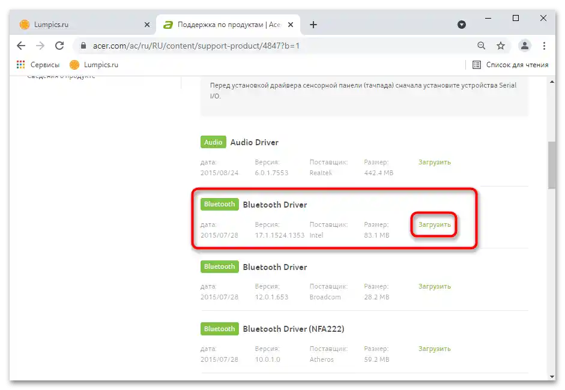Click the address bar URL
565x390 pixels.
tap(196, 46)
